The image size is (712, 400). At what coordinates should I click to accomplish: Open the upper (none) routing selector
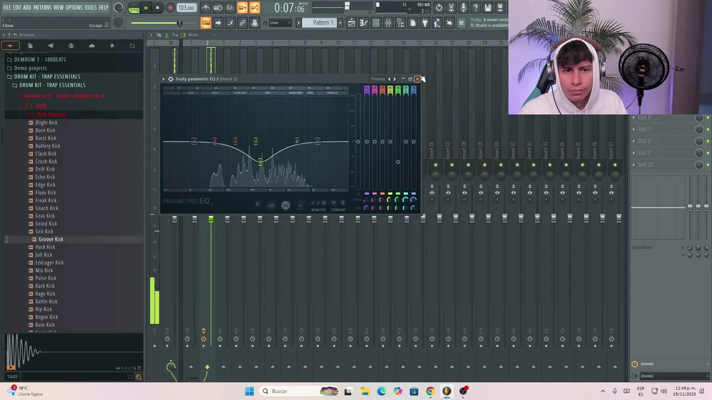point(670,364)
